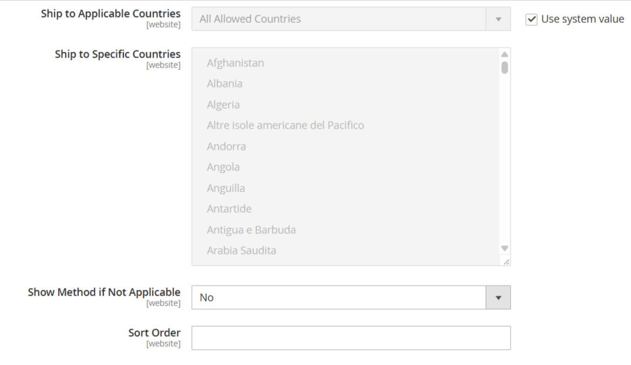Select Albania in the countries list
The height and width of the screenshot is (365, 631).
point(225,83)
